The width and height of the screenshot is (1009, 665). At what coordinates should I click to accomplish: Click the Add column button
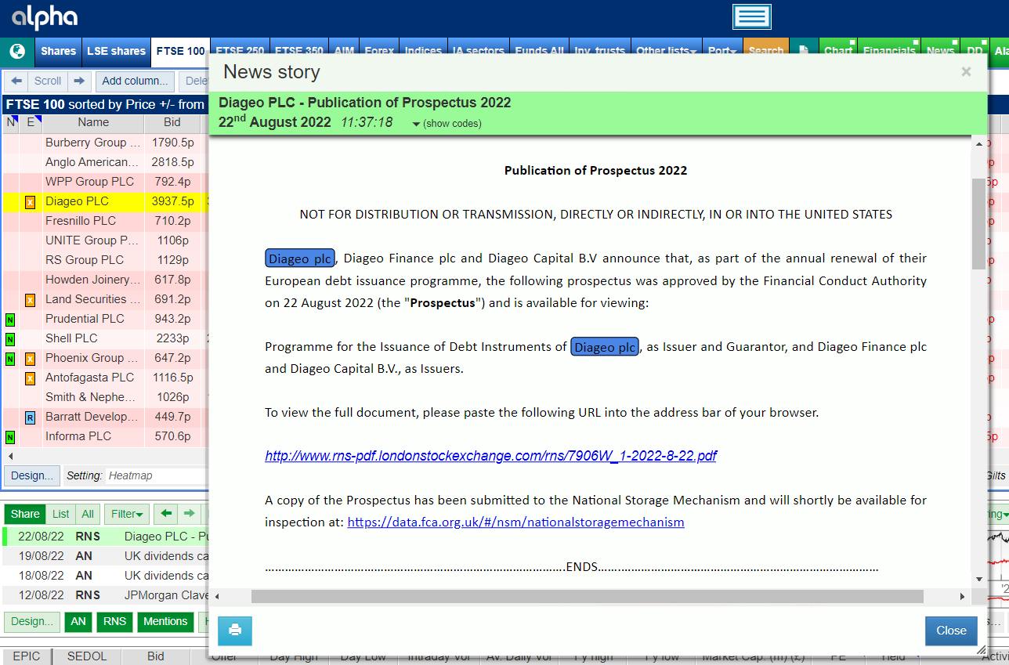pos(135,81)
